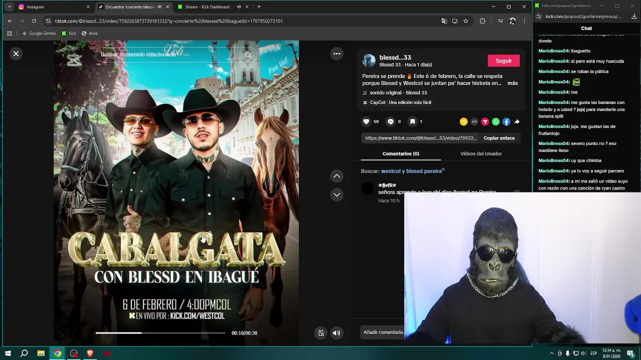Viewport: 641px width, 360px height.
Task: Click MarioBross04 username on 'ibaguetto' message
Action: click(x=554, y=51)
